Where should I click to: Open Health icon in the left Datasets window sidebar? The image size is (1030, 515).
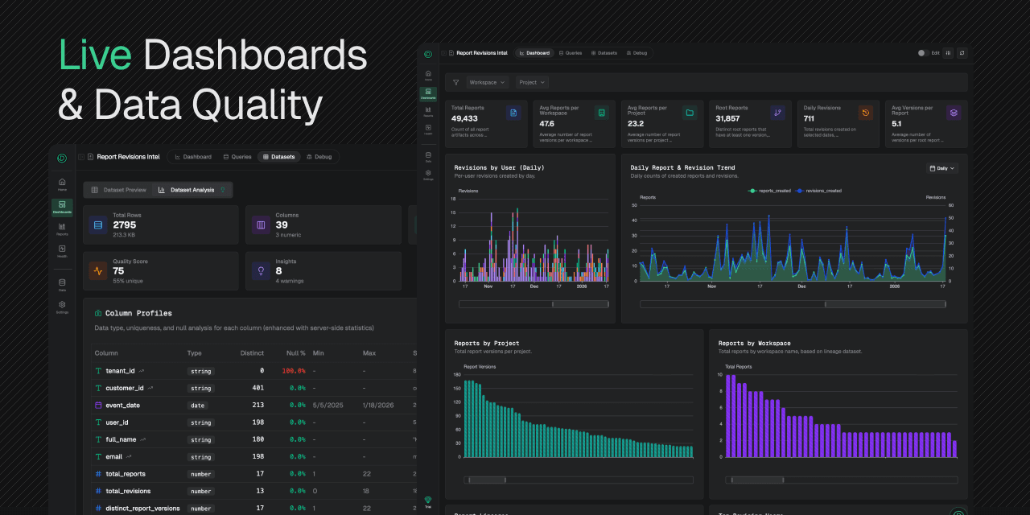click(62, 250)
